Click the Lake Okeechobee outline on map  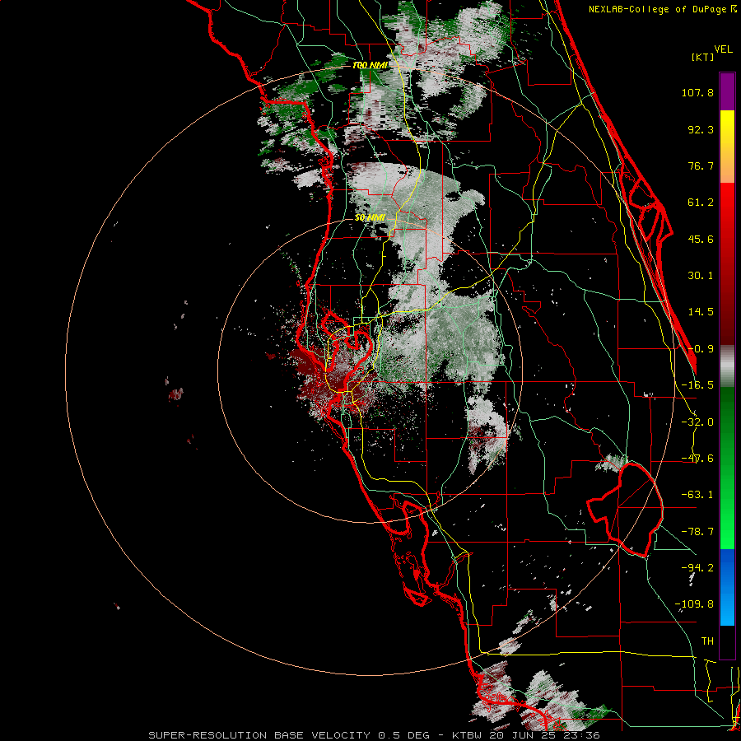625,510
